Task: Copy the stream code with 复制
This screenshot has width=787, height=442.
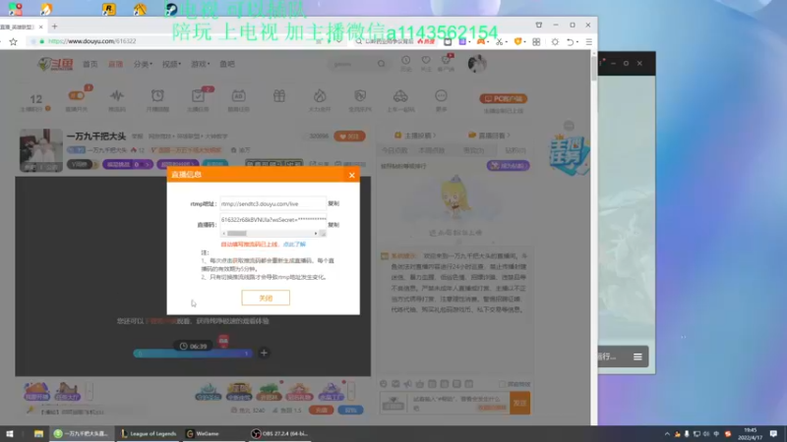Action: pos(333,225)
